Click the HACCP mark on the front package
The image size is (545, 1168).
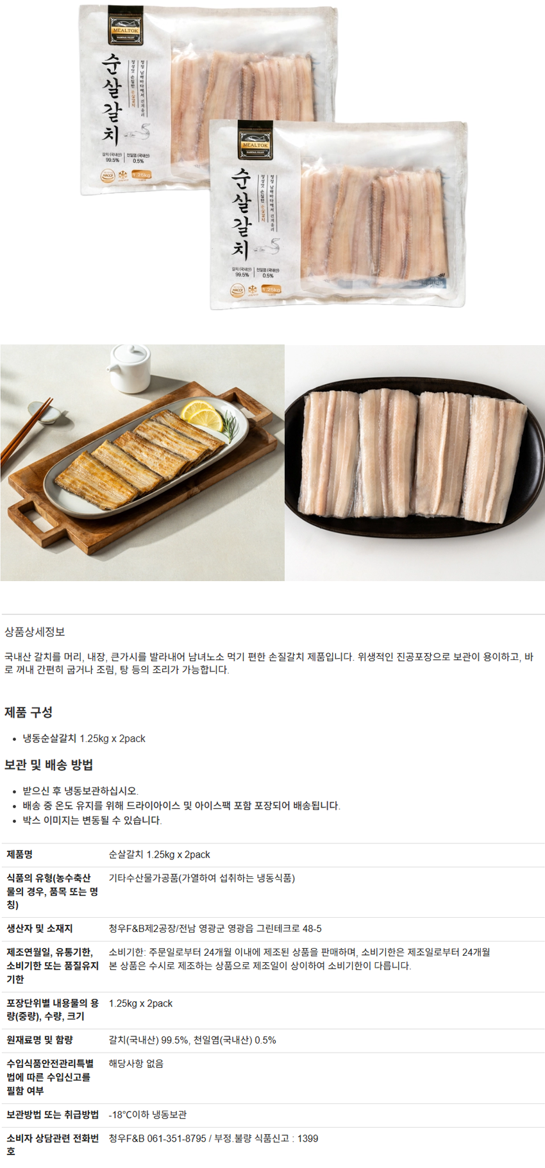pos(238,291)
